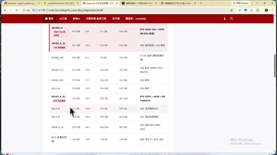Viewport: 277px width, 155px height.
Task: Open the green browser extension icon
Action: pyautogui.click(x=240, y=10)
